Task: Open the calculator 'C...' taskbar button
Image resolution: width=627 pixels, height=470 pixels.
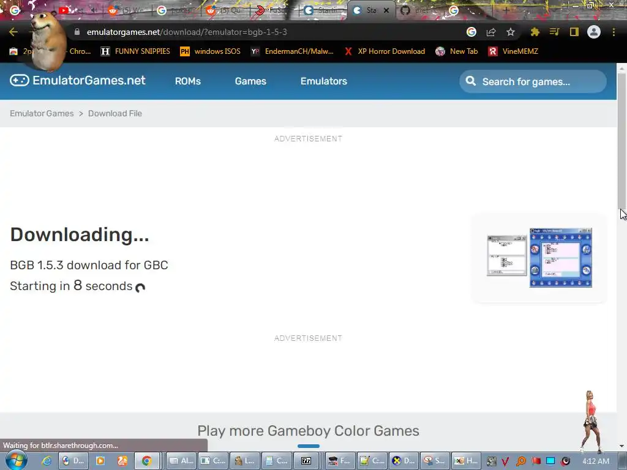Action: (277, 461)
